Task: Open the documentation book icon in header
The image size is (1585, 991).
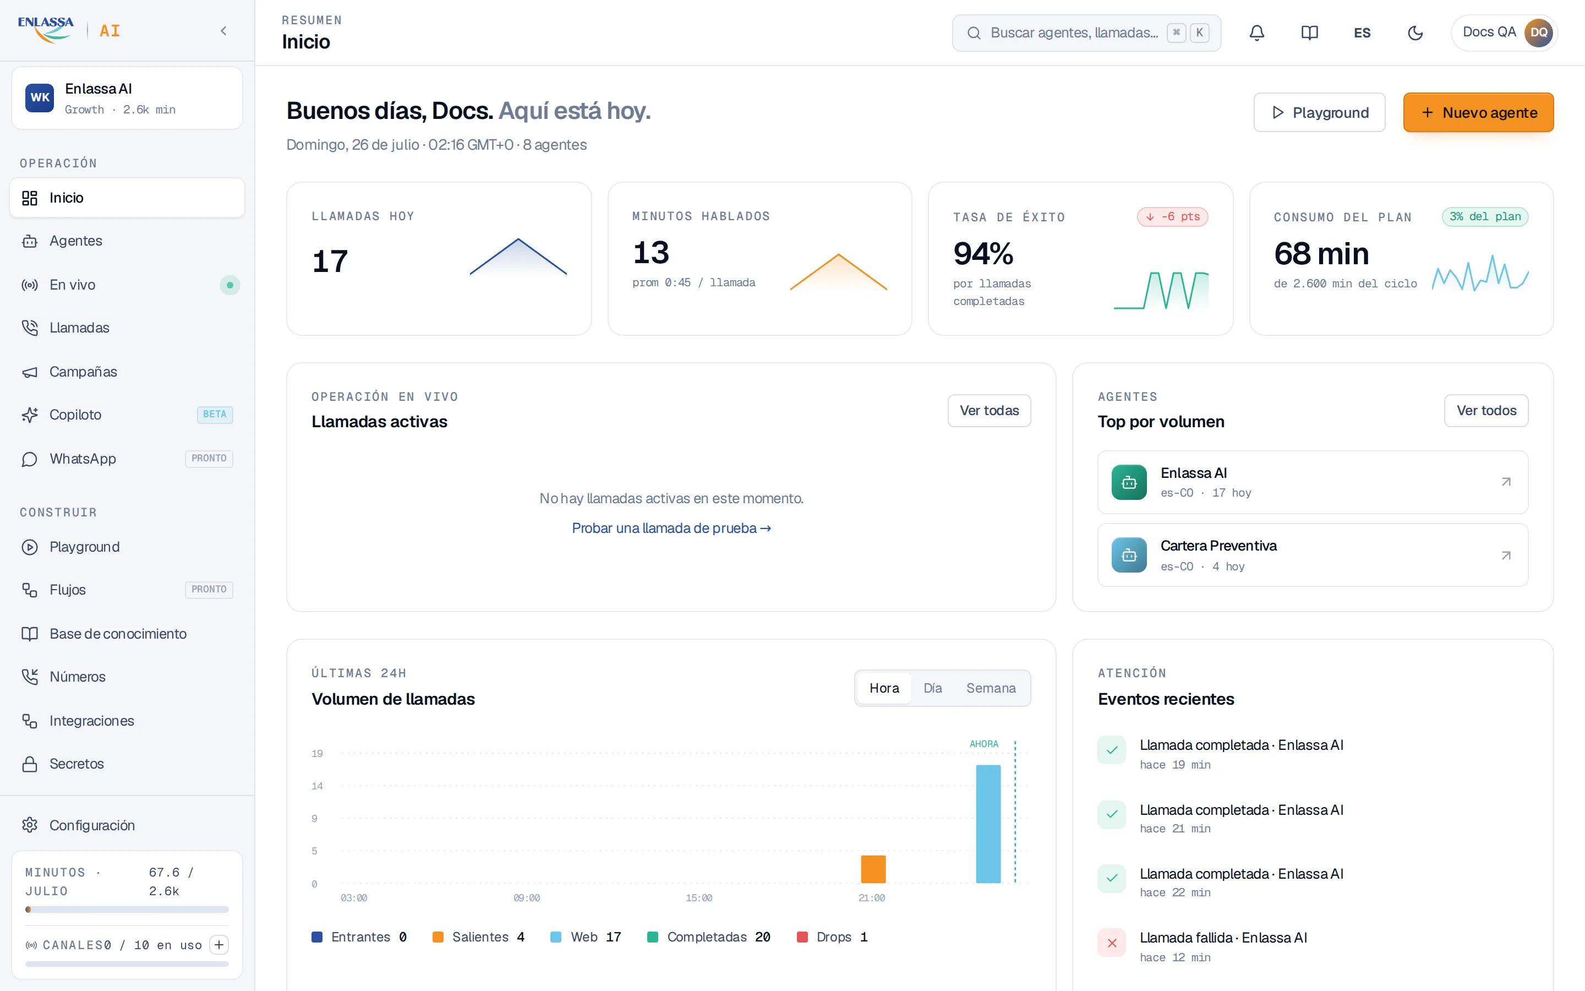Action: pyautogui.click(x=1309, y=33)
